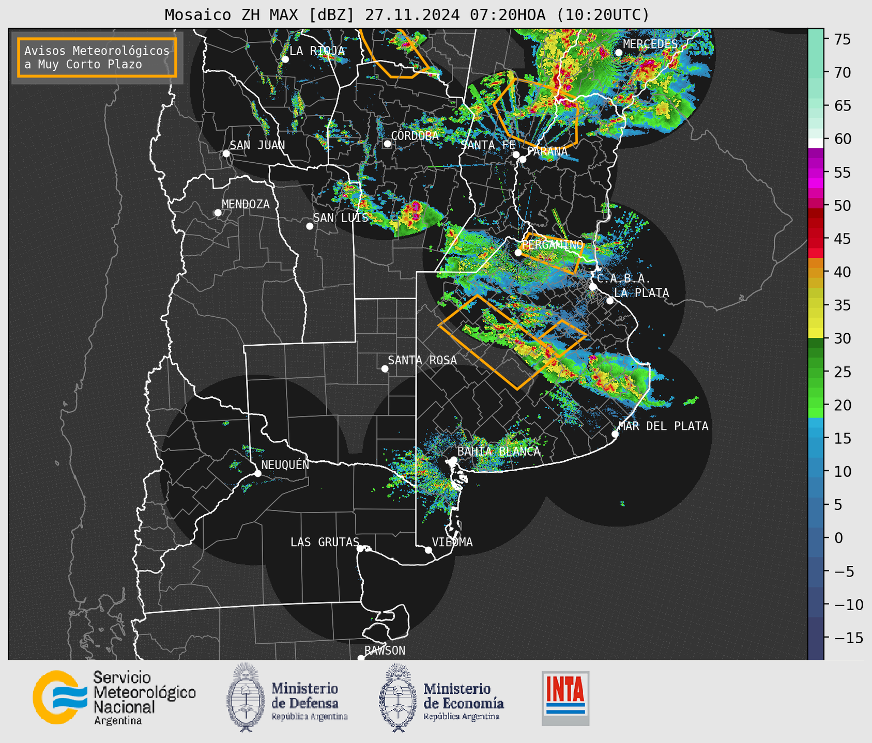Click the CÓRDOBA city label
Viewport: 872px width, 743px height.
coord(415,136)
